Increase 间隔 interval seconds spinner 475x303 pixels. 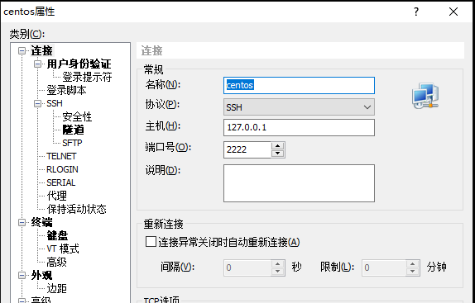(x=277, y=263)
